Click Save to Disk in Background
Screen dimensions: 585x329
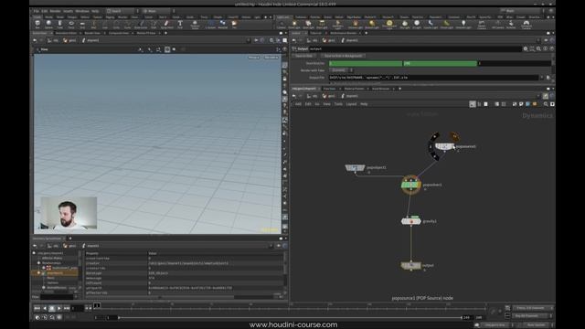(x=343, y=56)
